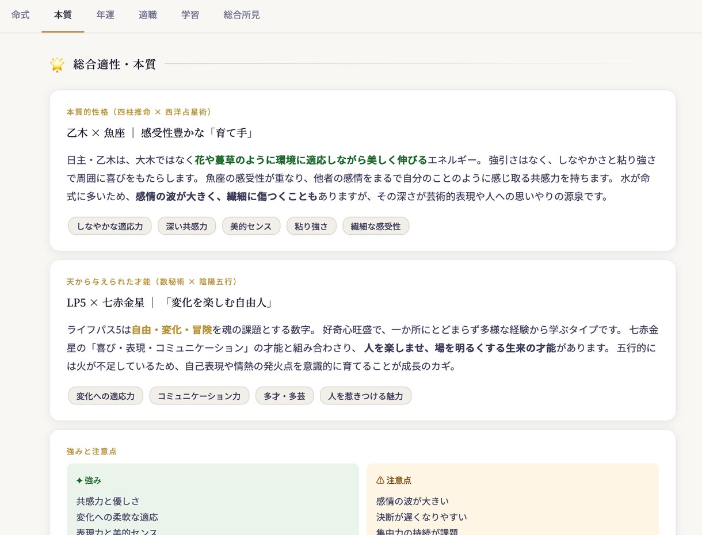This screenshot has width=702, height=535.
Task: Select the 本質 tab
Action: pyautogui.click(x=63, y=16)
